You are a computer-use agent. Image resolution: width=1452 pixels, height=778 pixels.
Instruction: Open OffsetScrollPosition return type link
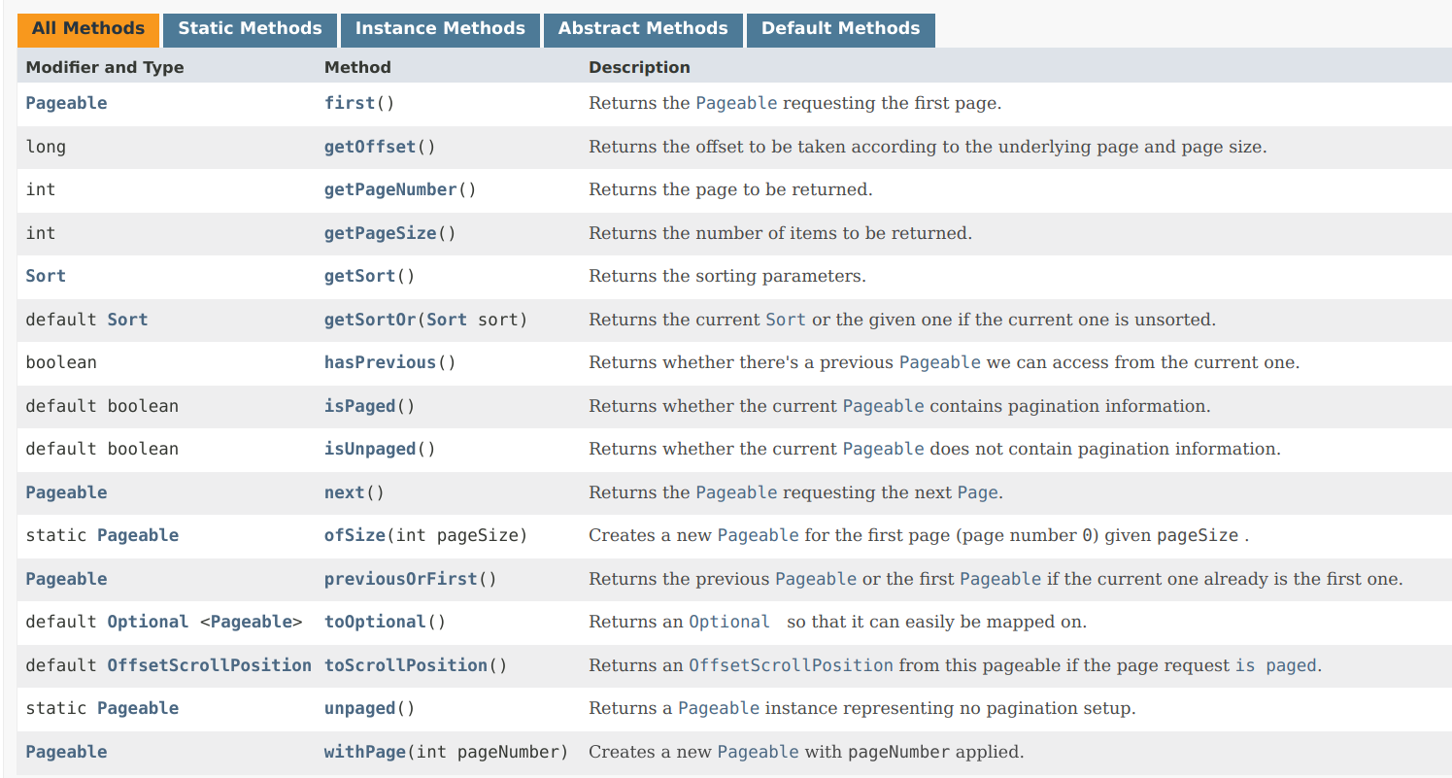click(209, 665)
